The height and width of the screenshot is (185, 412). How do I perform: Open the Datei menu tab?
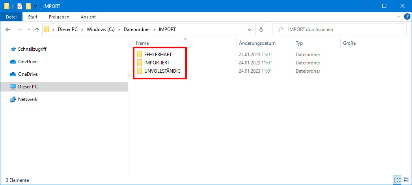[x=11, y=17]
